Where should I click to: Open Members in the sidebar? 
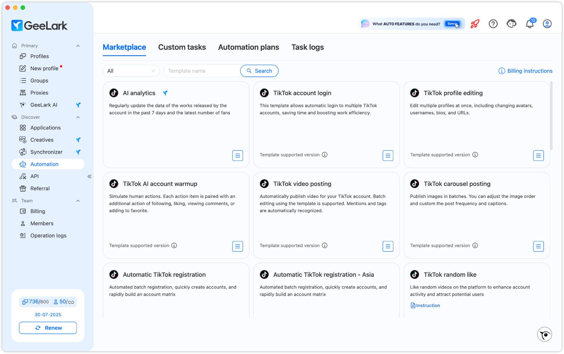tap(48, 223)
